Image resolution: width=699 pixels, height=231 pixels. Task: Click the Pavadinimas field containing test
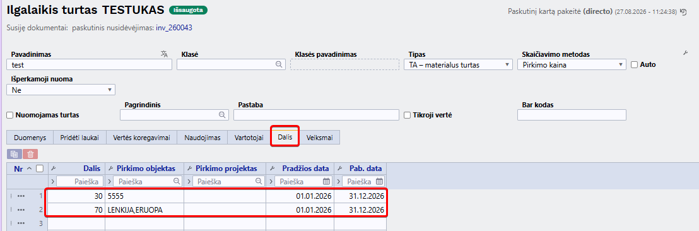(x=89, y=64)
